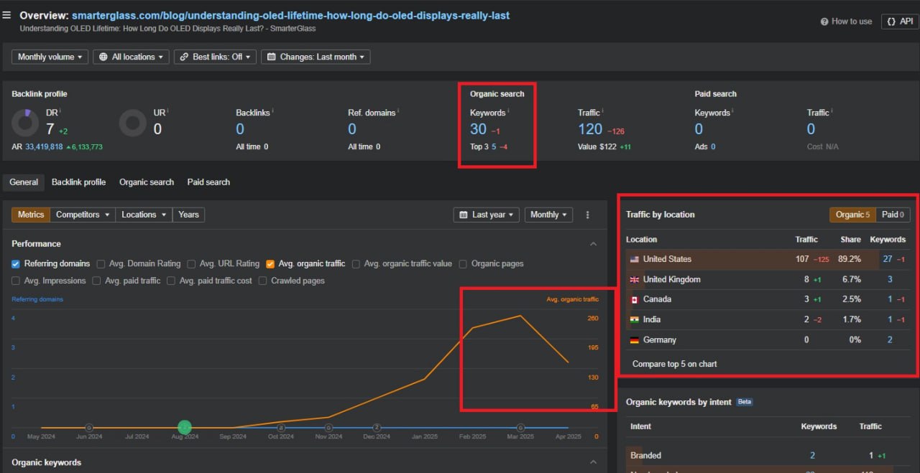
Task: Switch traffic by location to Paid
Action: [893, 215]
